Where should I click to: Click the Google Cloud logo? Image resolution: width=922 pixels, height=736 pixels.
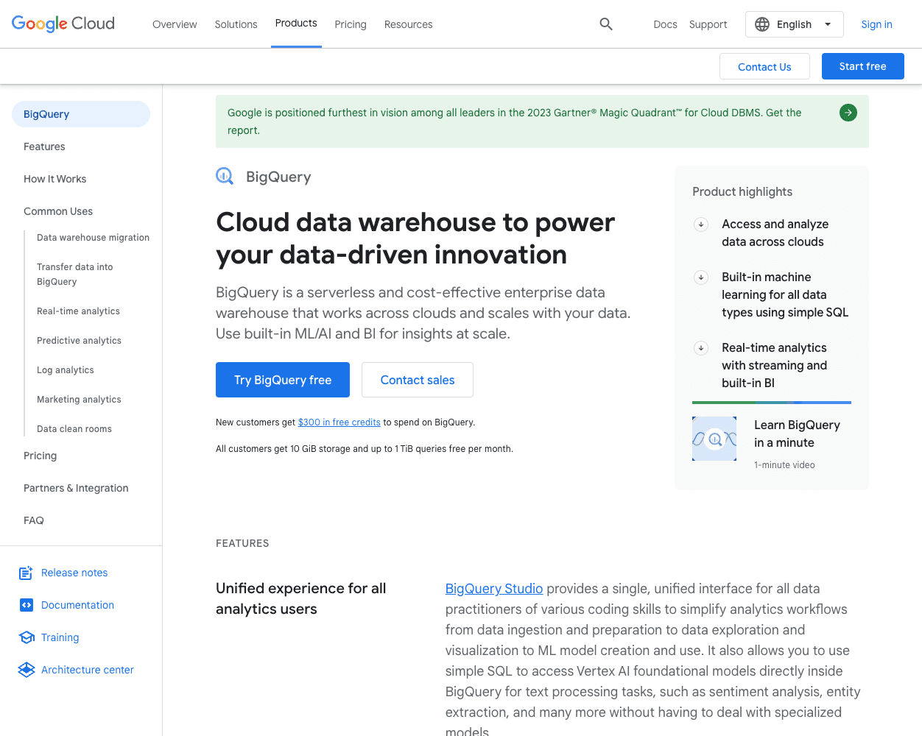[63, 24]
